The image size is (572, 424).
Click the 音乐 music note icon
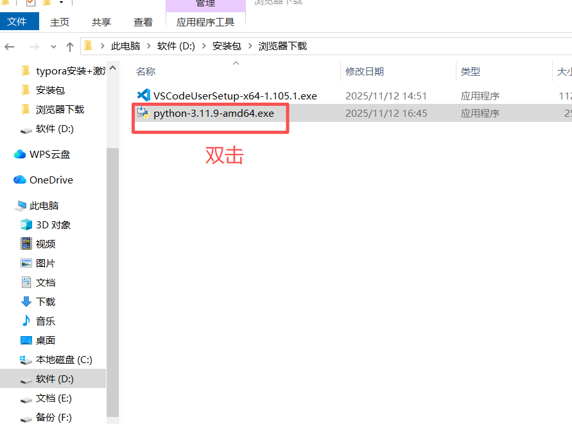coord(26,321)
